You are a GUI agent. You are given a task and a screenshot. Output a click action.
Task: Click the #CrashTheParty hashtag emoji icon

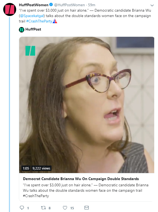point(55,21)
